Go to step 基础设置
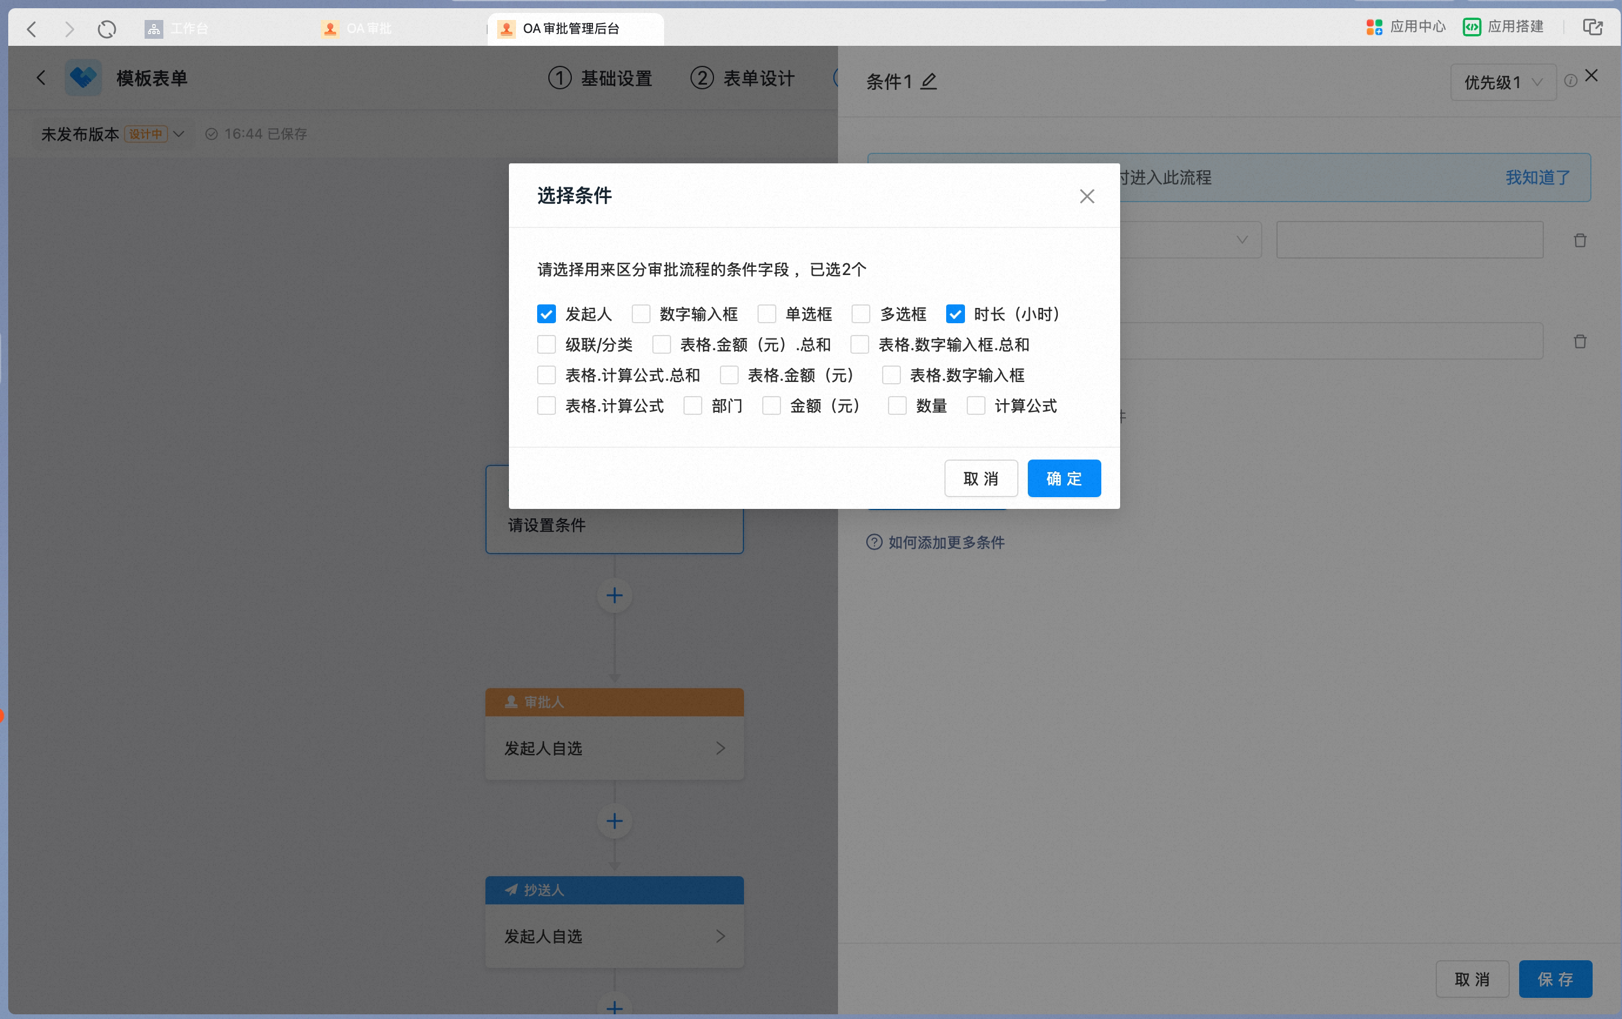1622x1019 pixels. 600,78
